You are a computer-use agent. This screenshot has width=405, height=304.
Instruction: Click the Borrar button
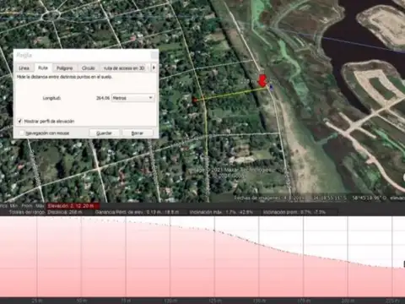coord(138,133)
